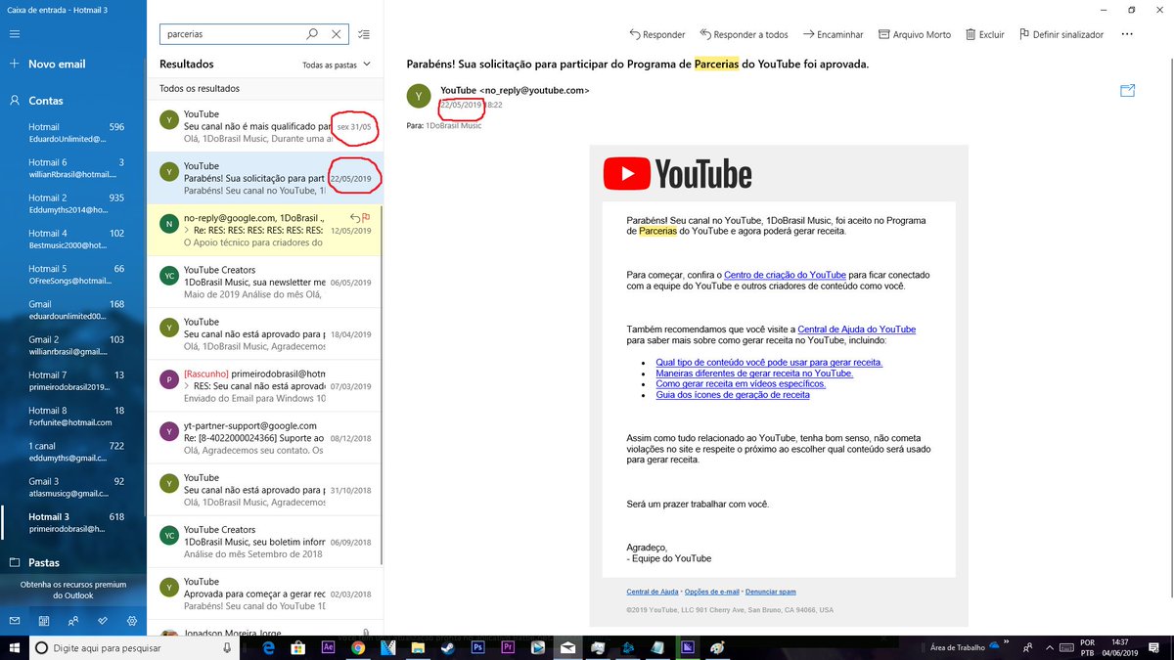The height and width of the screenshot is (660, 1174).
Task: Click the search magnifier icon
Action: [312, 33]
